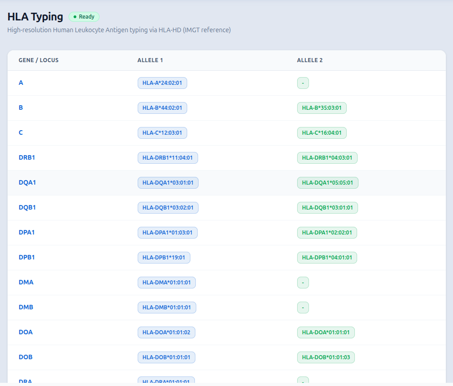The height and width of the screenshot is (386, 453).
Task: Open the DQB1 locus link
Action: pyautogui.click(x=27, y=207)
